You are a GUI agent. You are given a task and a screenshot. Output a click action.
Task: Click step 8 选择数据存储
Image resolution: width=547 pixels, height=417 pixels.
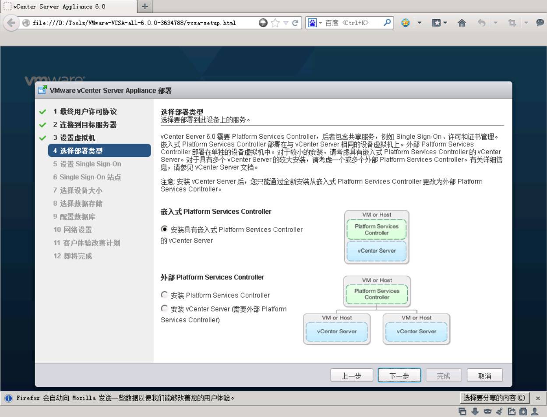click(78, 203)
